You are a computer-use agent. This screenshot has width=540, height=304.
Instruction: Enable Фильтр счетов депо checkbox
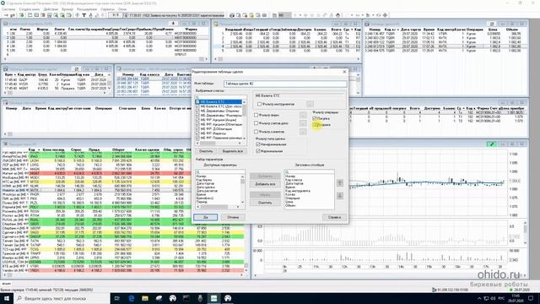(256, 123)
